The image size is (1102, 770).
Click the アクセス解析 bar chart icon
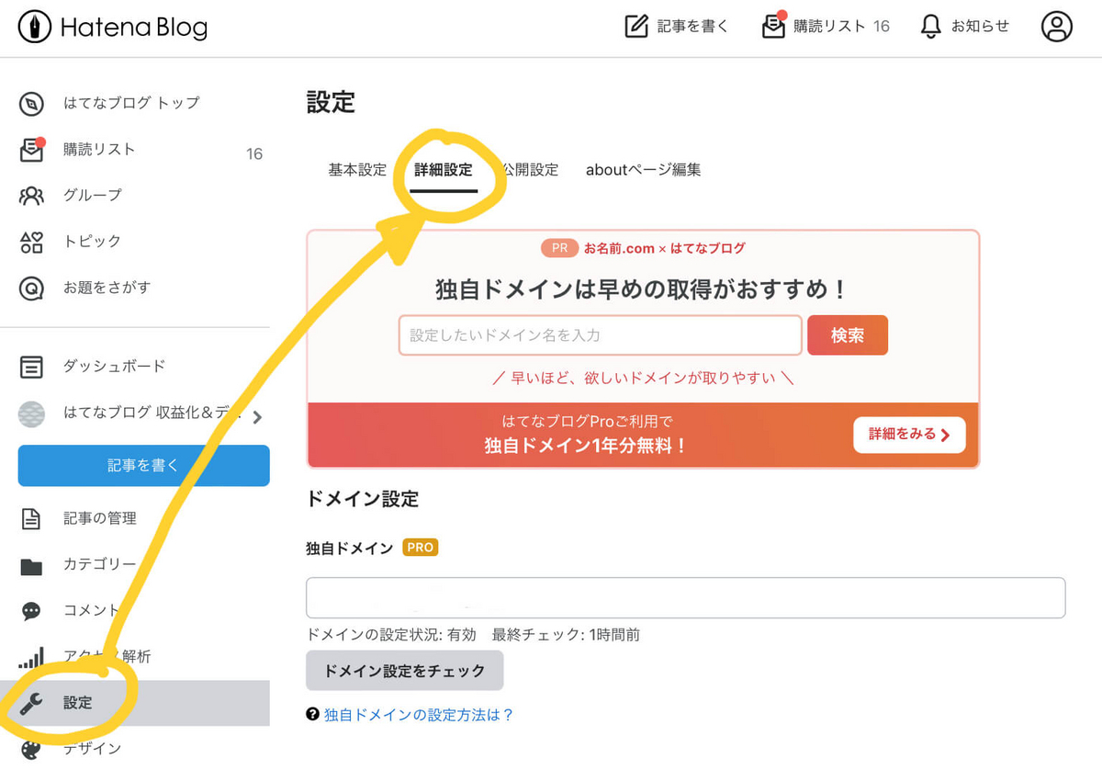click(31, 656)
